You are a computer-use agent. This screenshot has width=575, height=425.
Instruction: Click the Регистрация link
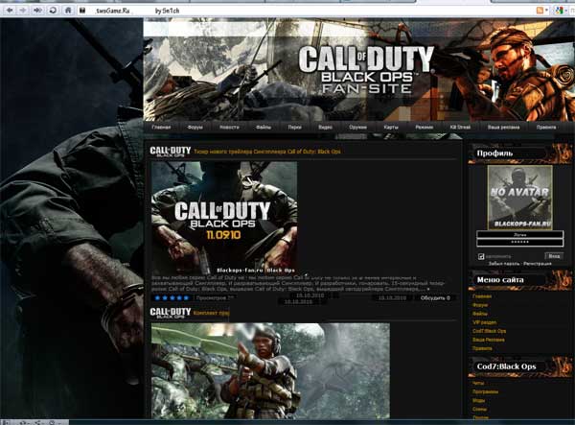pyautogui.click(x=538, y=264)
